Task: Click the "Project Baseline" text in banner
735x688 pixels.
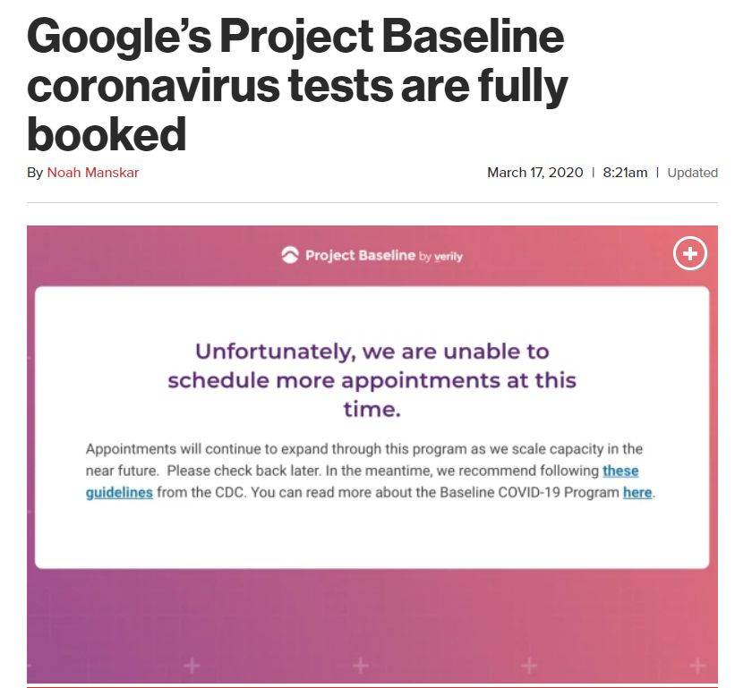Action: [x=360, y=255]
